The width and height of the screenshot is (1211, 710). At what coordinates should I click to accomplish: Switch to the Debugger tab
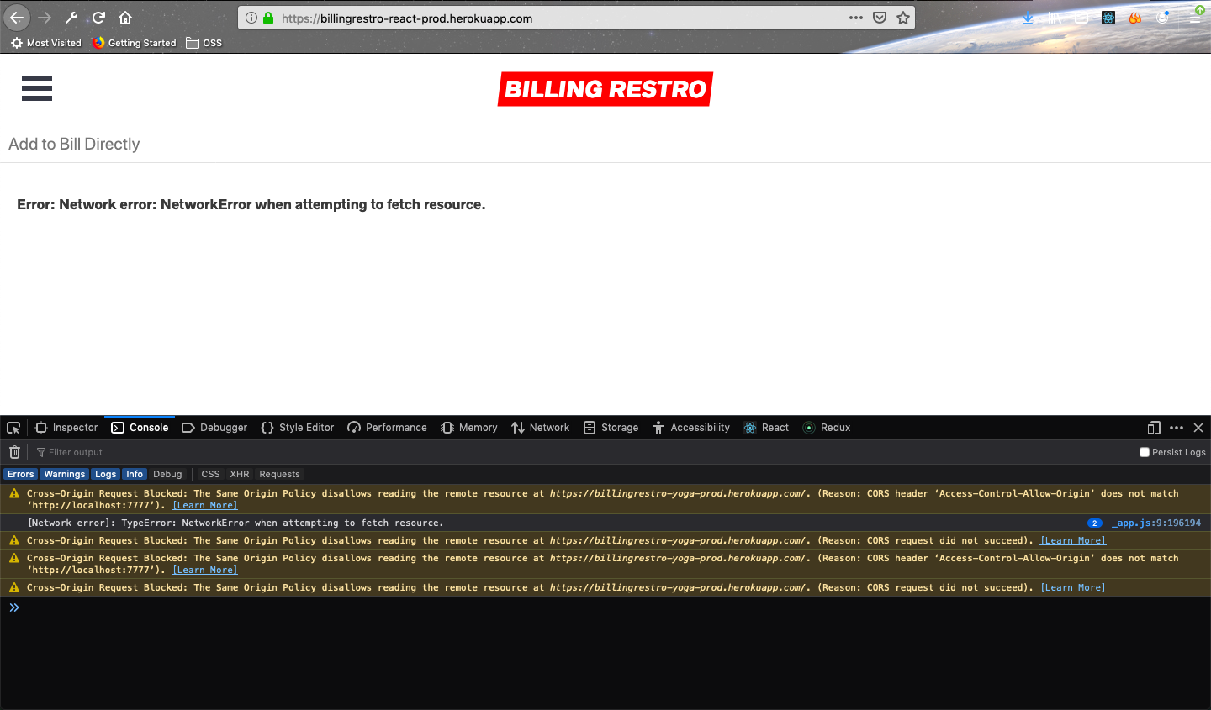coord(214,428)
